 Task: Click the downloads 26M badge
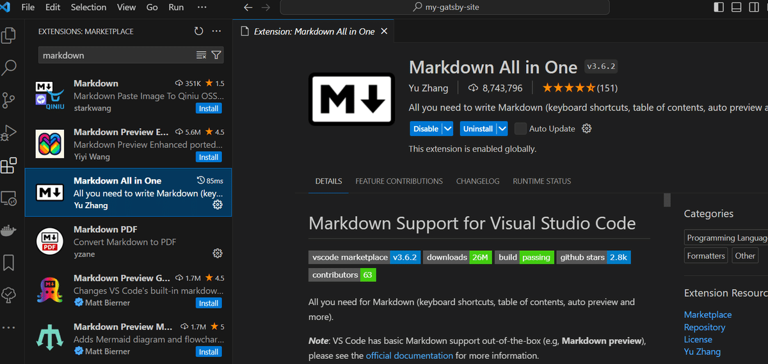pos(457,257)
